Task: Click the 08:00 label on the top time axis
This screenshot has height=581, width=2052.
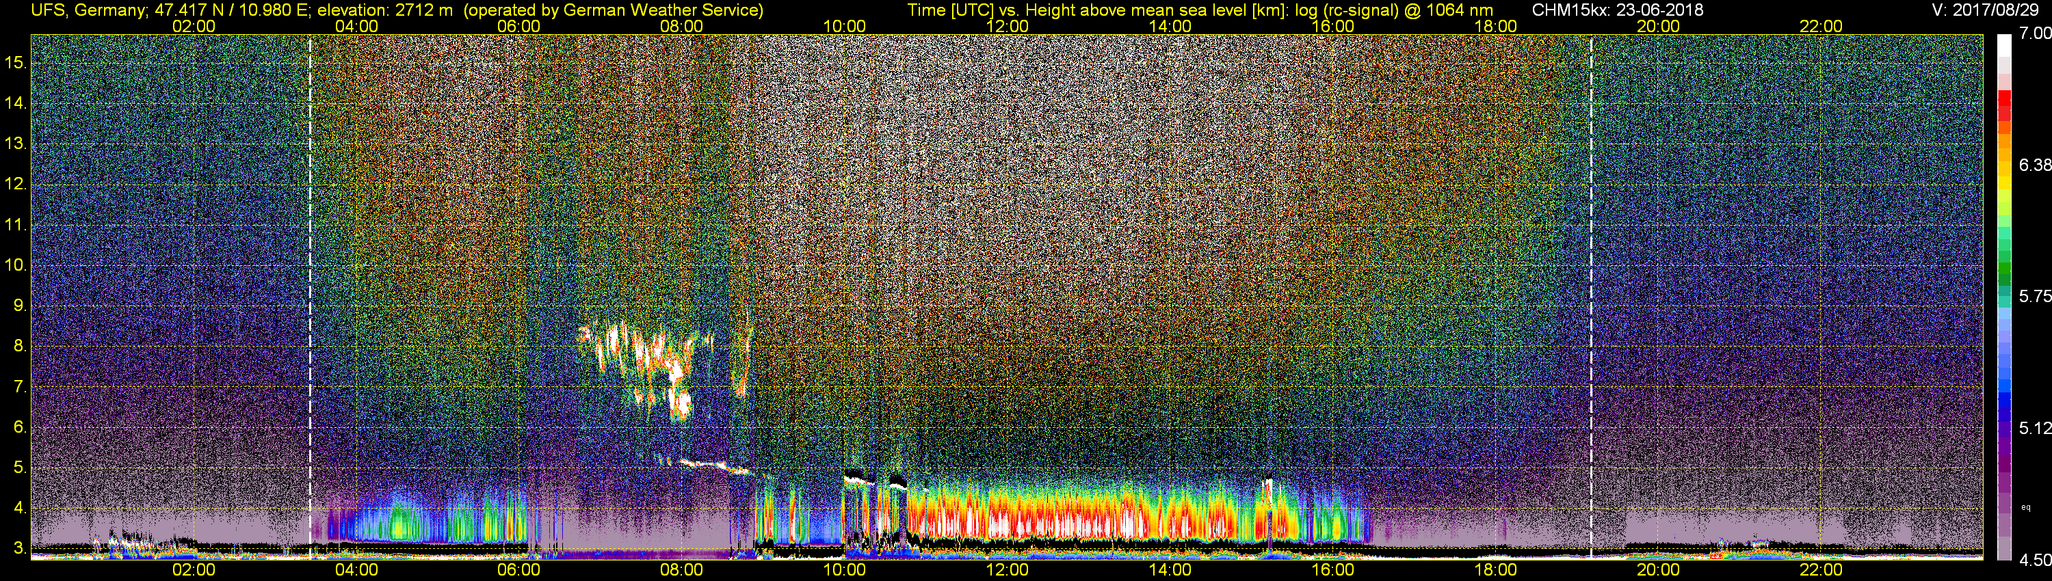Action: pyautogui.click(x=682, y=26)
